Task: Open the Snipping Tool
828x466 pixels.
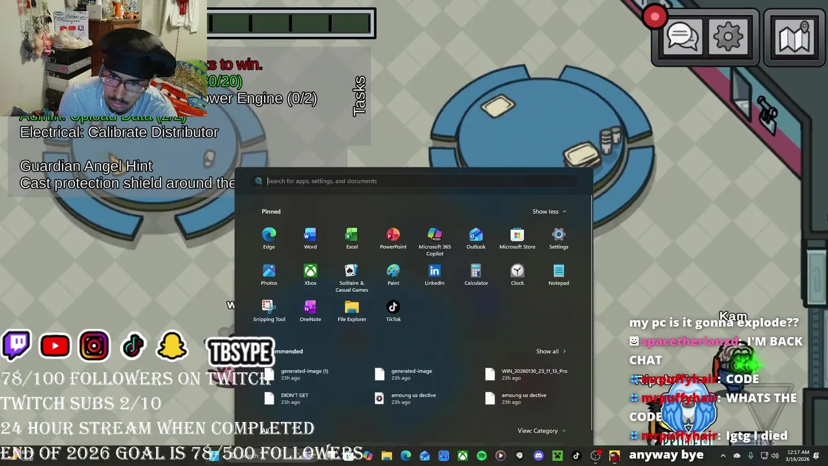Action: click(x=269, y=311)
